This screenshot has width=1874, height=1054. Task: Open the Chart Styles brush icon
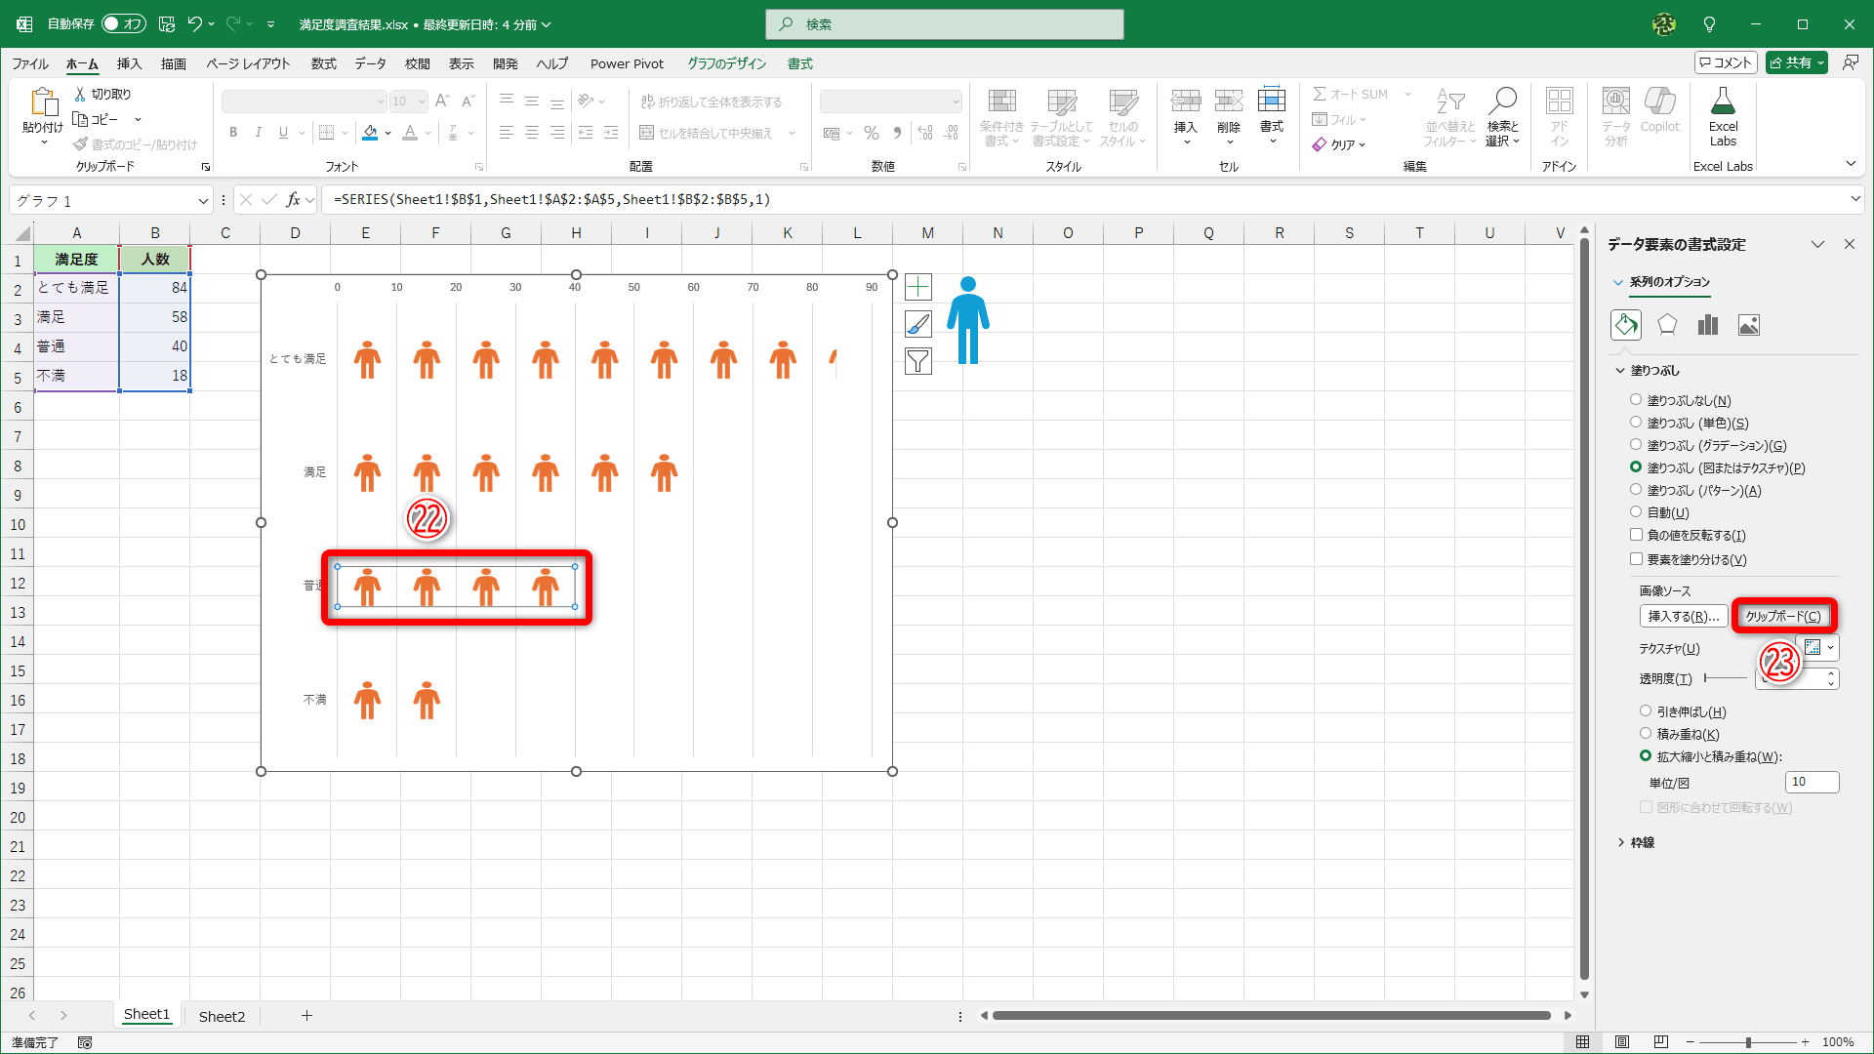pos(917,324)
